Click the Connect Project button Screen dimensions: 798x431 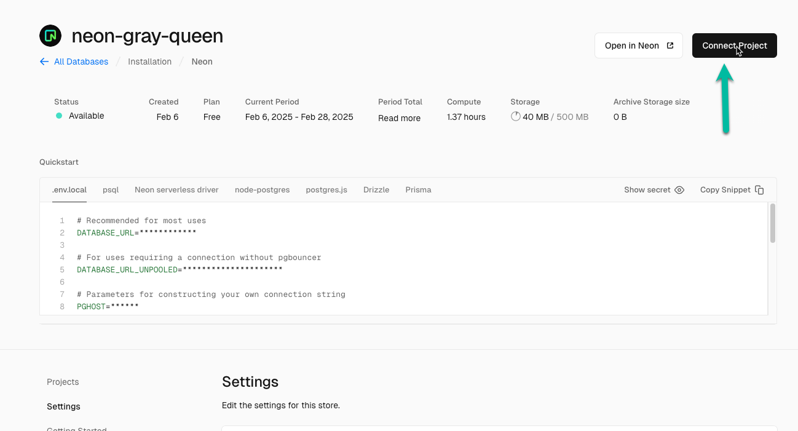735,45
